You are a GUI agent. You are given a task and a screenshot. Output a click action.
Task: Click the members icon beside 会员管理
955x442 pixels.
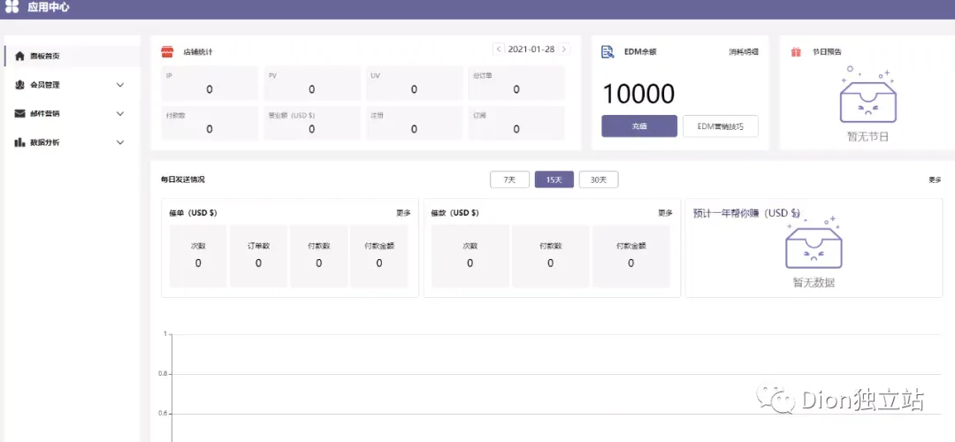click(19, 85)
